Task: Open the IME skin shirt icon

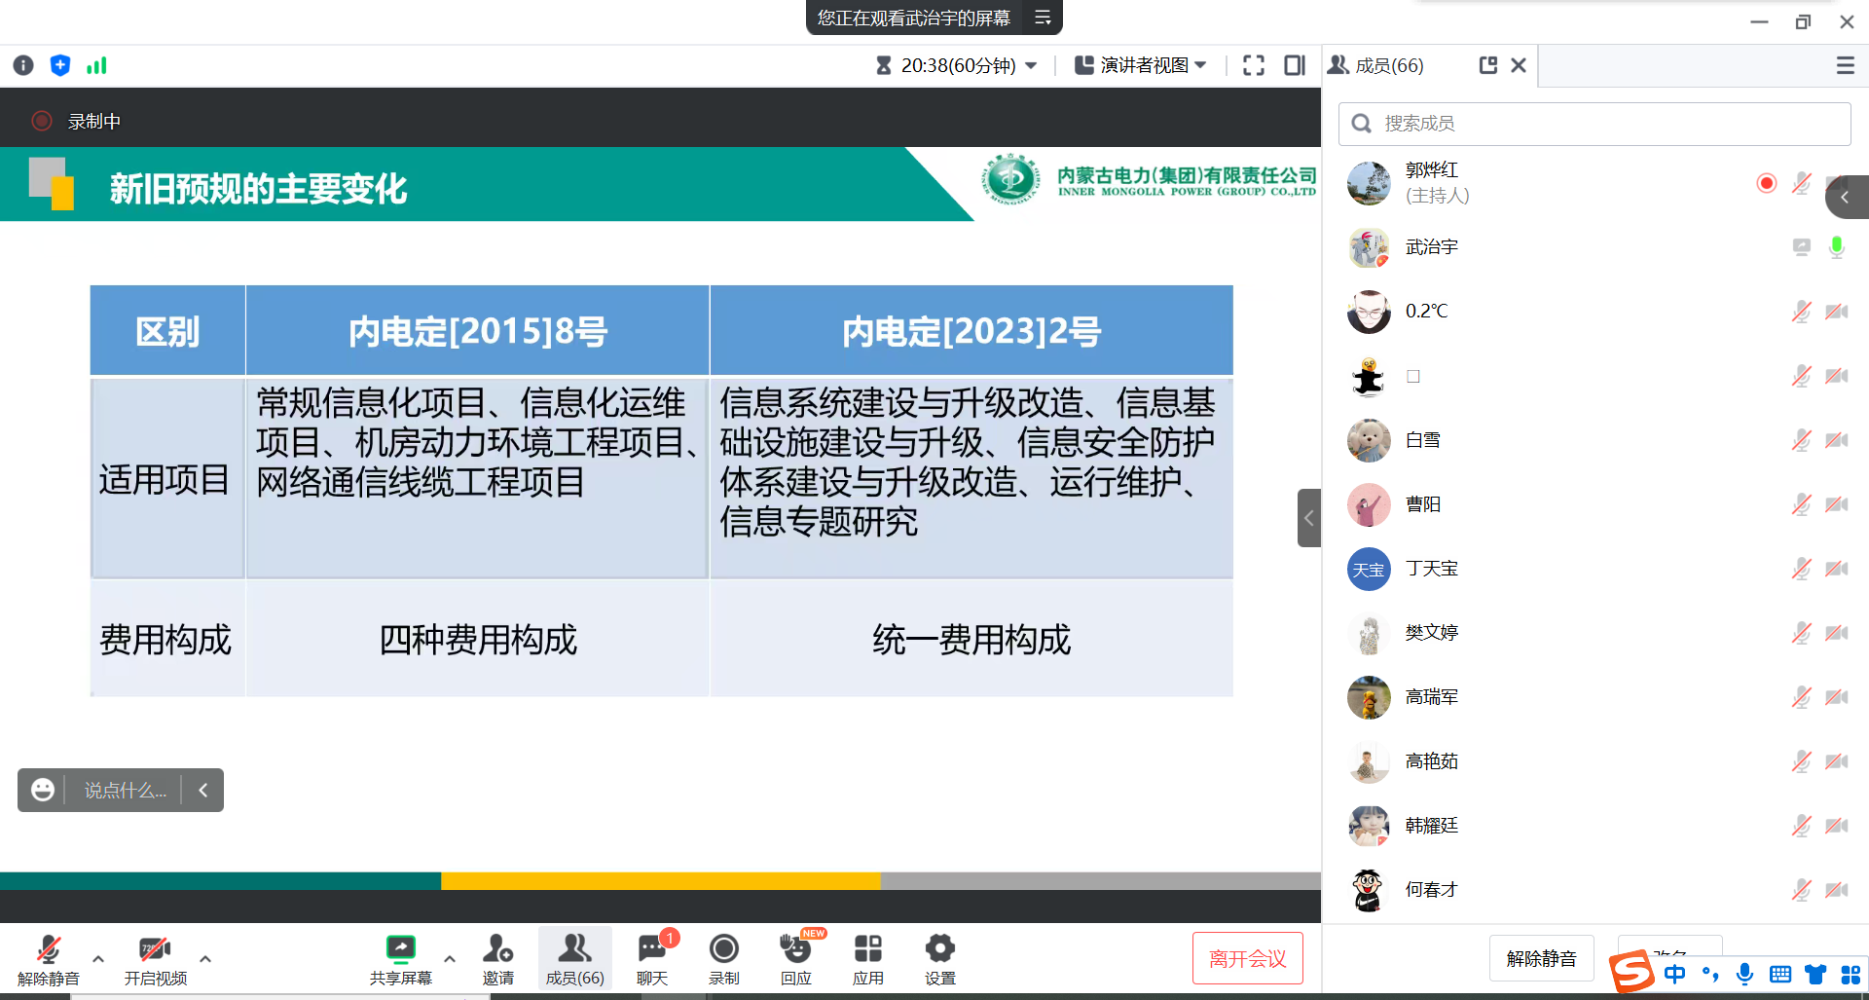Action: (x=1815, y=974)
